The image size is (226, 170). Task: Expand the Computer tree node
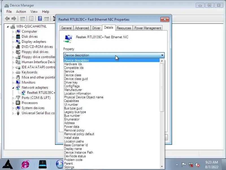[x=13, y=32]
